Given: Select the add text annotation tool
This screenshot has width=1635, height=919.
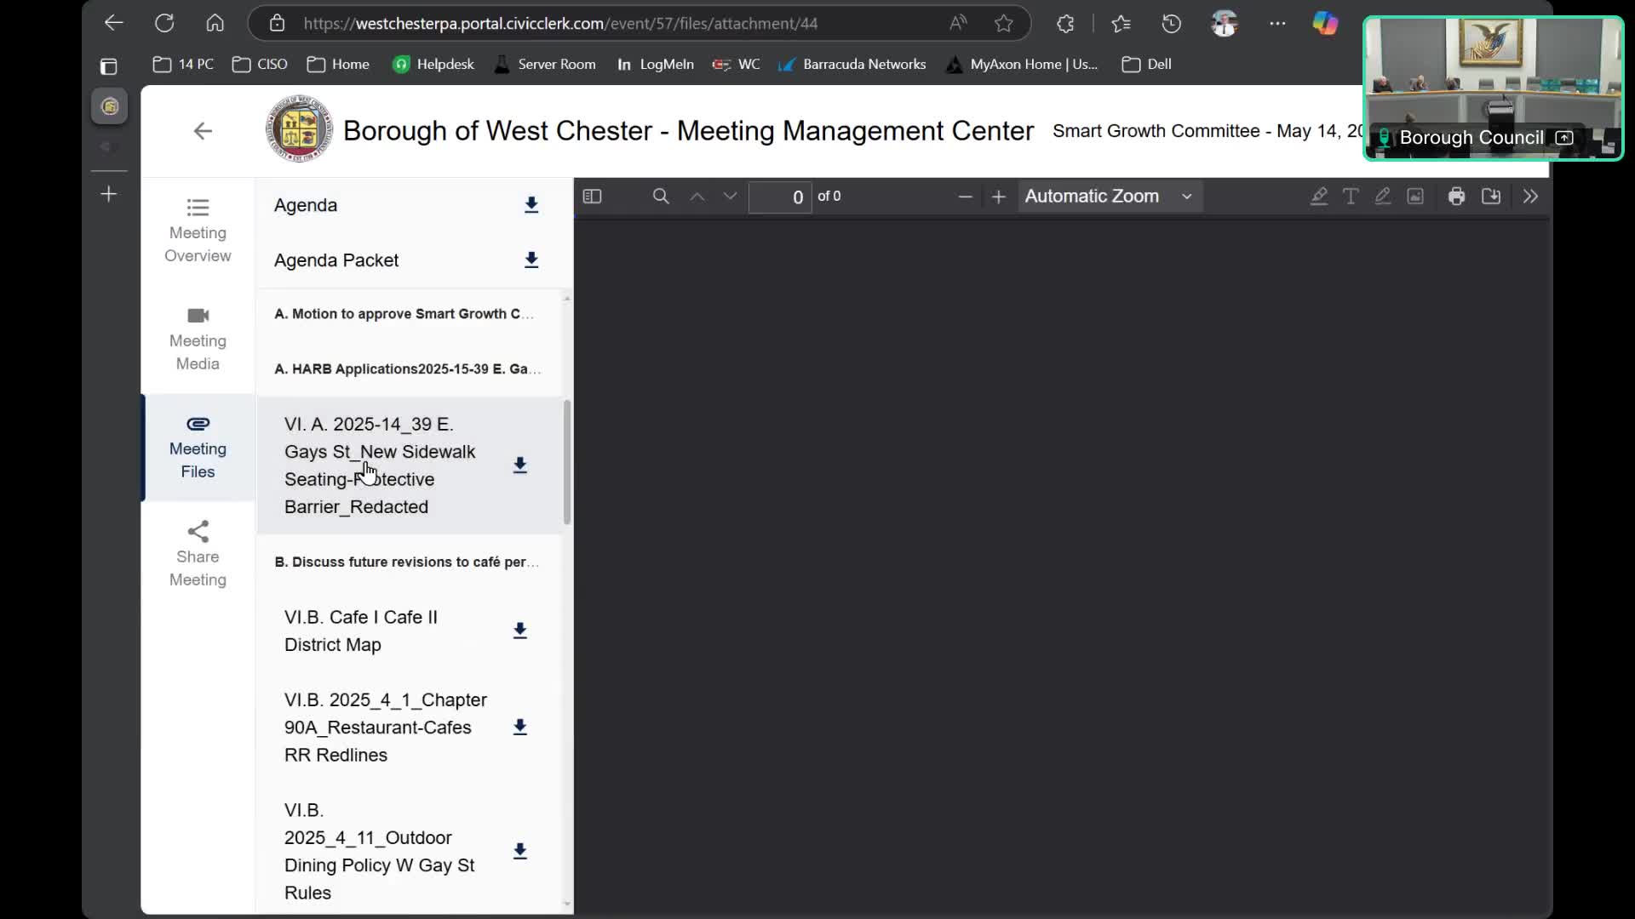Looking at the screenshot, I should click(x=1351, y=197).
